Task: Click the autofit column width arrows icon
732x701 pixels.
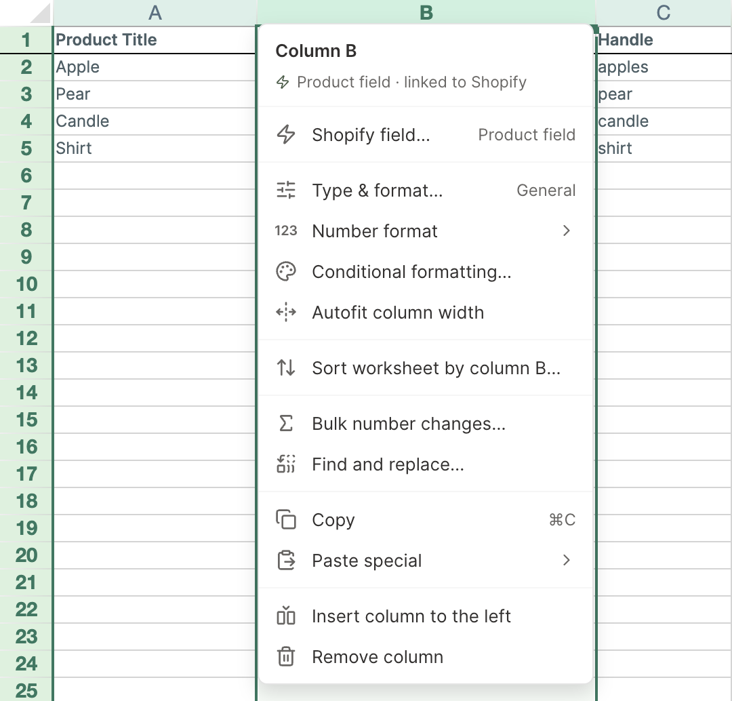Action: click(286, 312)
